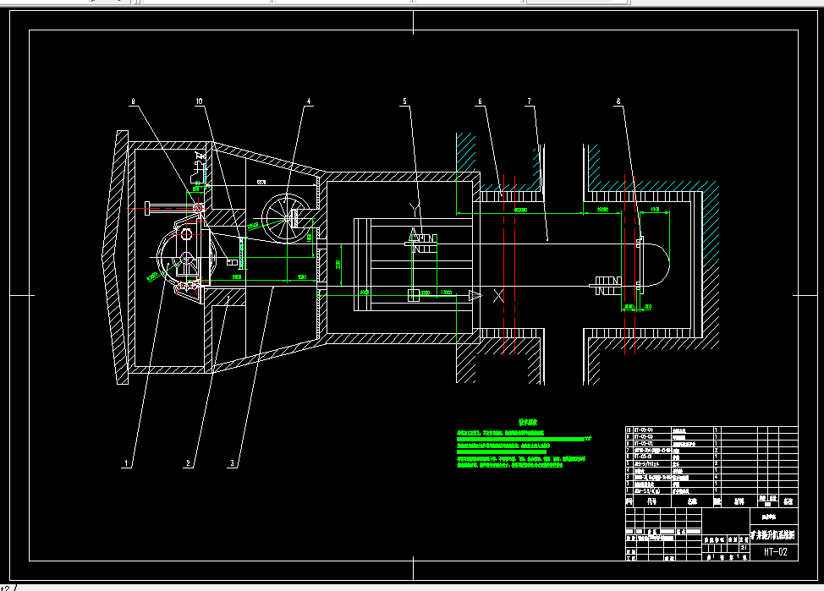This screenshot has width=824, height=591.
Task: Pick callout number 5 label
Action: coord(404,101)
